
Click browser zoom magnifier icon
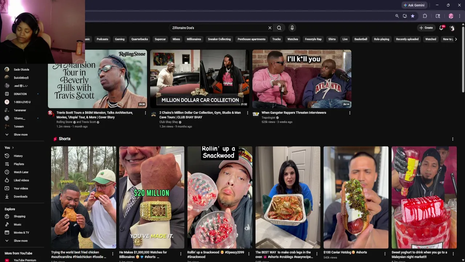tap(397, 16)
